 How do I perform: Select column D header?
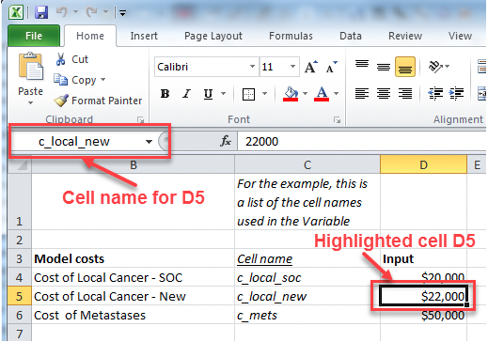pos(423,164)
